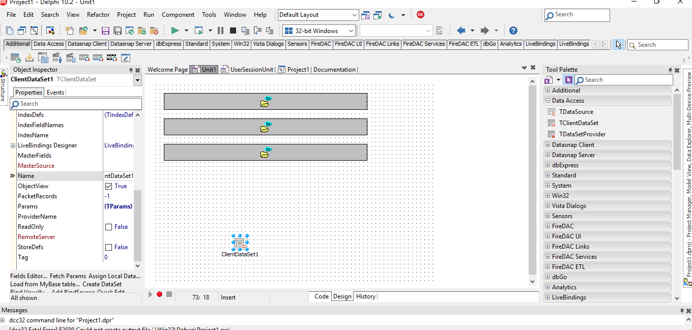Click Run Without Debugging icon
Image resolution: width=692 pixels, height=330 pixels.
pos(199,31)
